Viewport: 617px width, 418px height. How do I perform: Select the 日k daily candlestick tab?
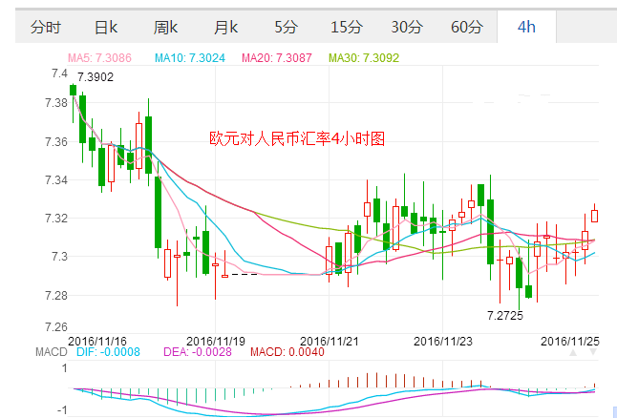[x=106, y=27]
